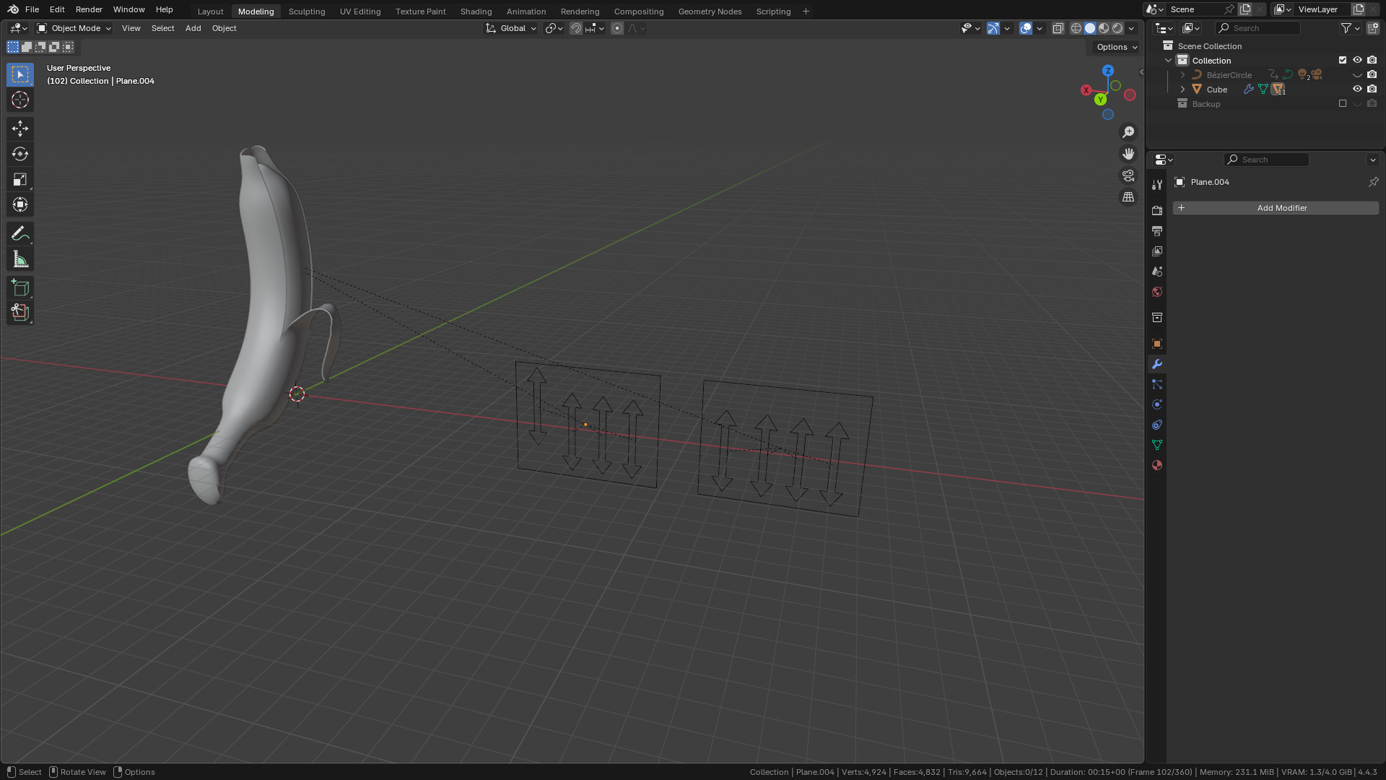
Task: Expand the Cube tree item
Action: [1182, 90]
